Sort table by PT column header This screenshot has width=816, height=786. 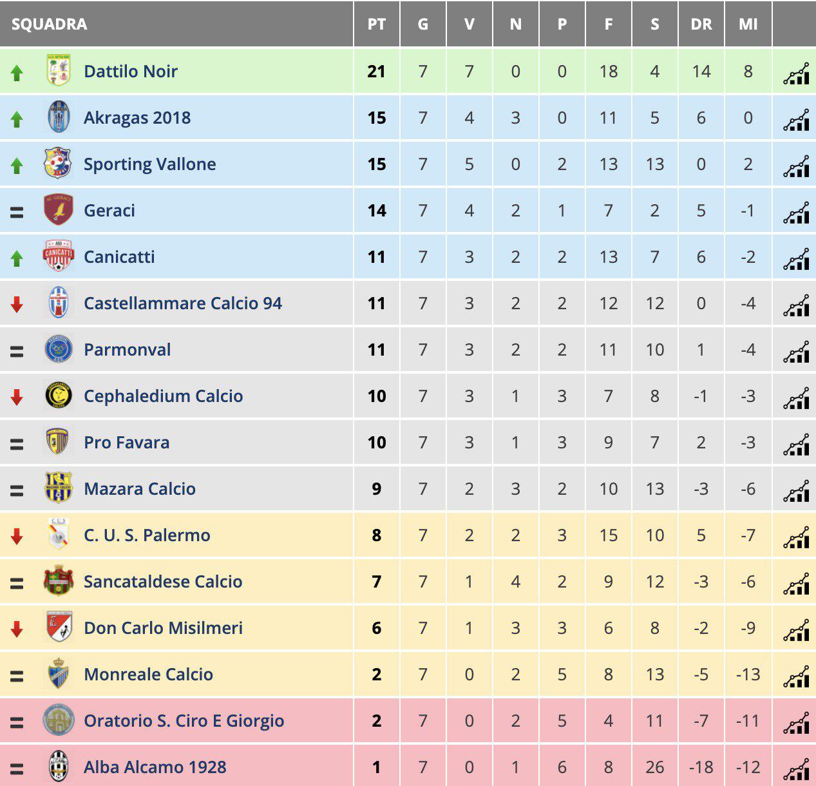(377, 24)
